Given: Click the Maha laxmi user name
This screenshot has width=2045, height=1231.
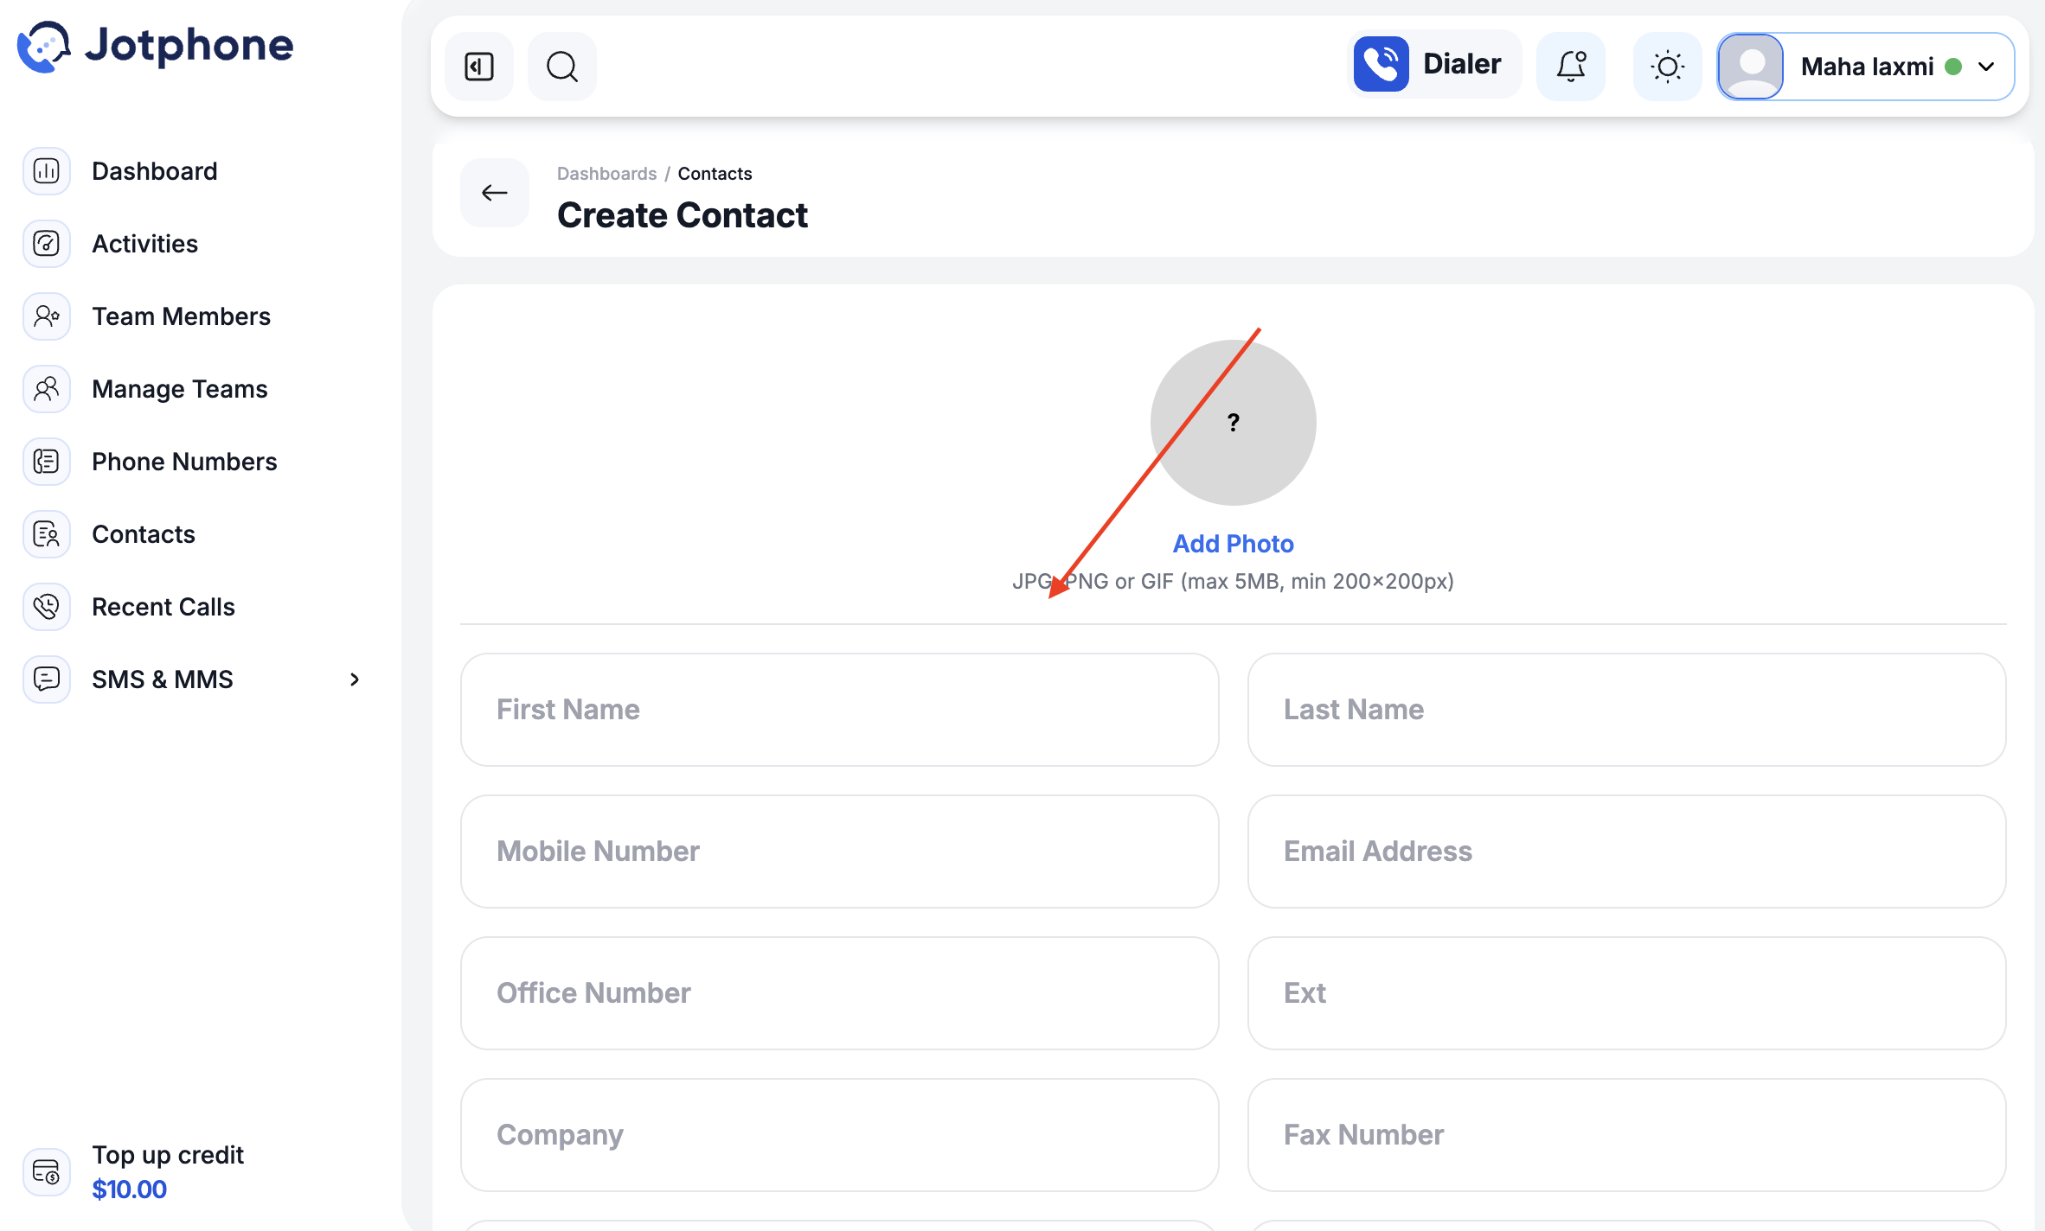Looking at the screenshot, I should pos(1867,67).
